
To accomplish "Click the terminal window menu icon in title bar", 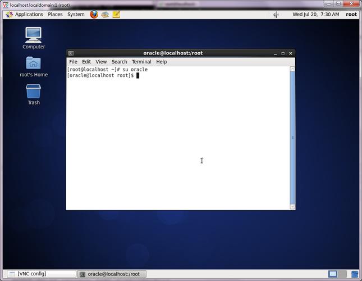I will click(71, 53).
